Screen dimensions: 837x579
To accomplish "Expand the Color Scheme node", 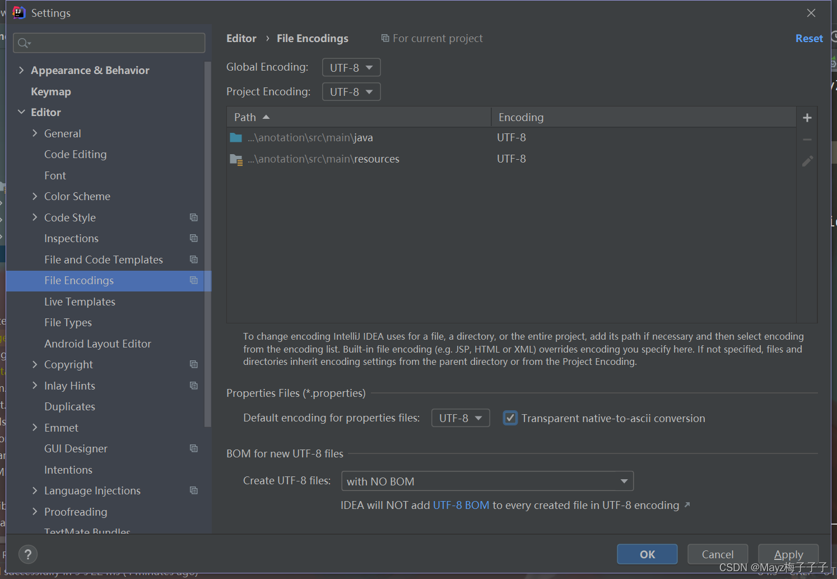I will (35, 196).
